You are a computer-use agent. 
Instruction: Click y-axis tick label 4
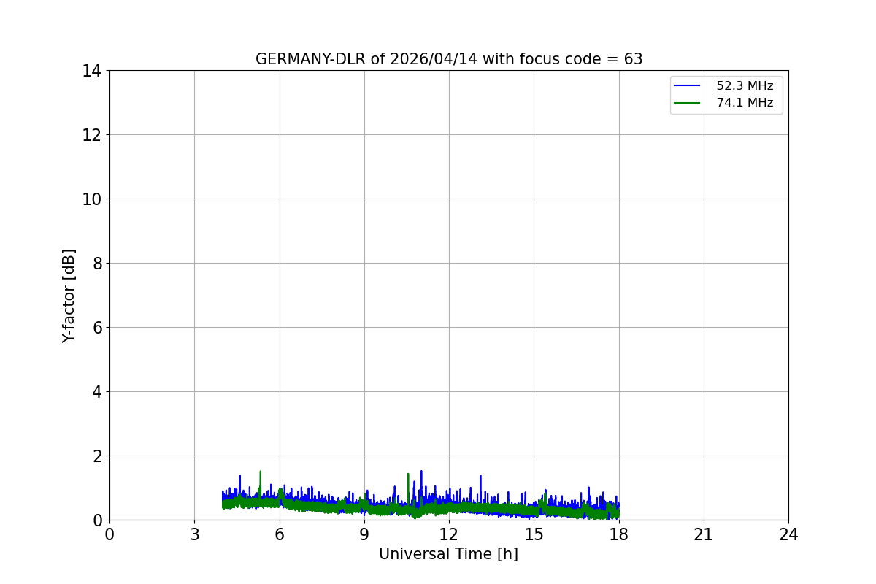pos(96,392)
